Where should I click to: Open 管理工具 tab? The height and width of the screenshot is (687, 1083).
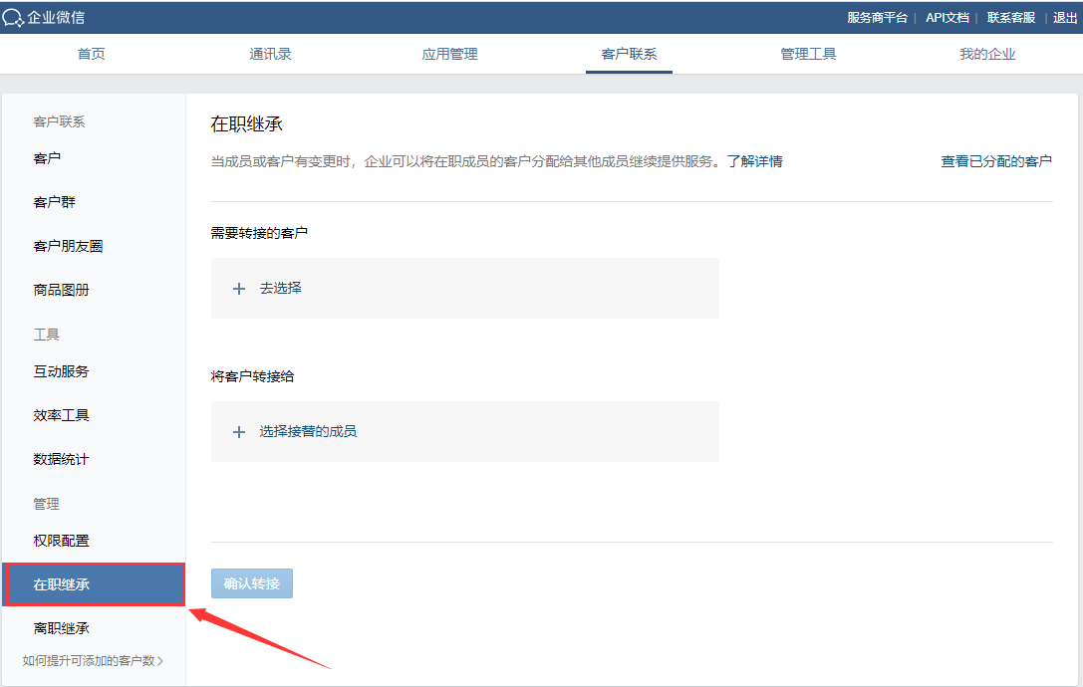coord(808,54)
